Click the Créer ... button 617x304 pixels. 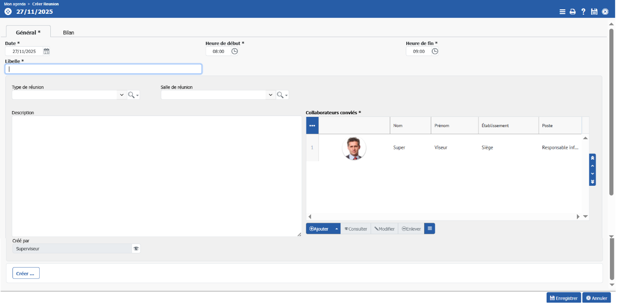coord(26,273)
